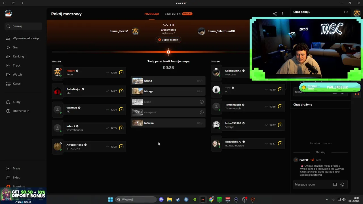Open the three-dot room options menu
This screenshot has height=204, width=363.
pos(282,14)
